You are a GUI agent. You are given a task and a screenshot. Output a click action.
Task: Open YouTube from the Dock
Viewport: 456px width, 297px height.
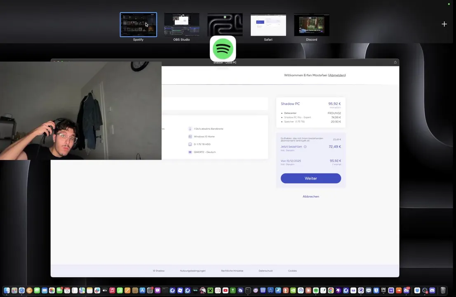225,290
